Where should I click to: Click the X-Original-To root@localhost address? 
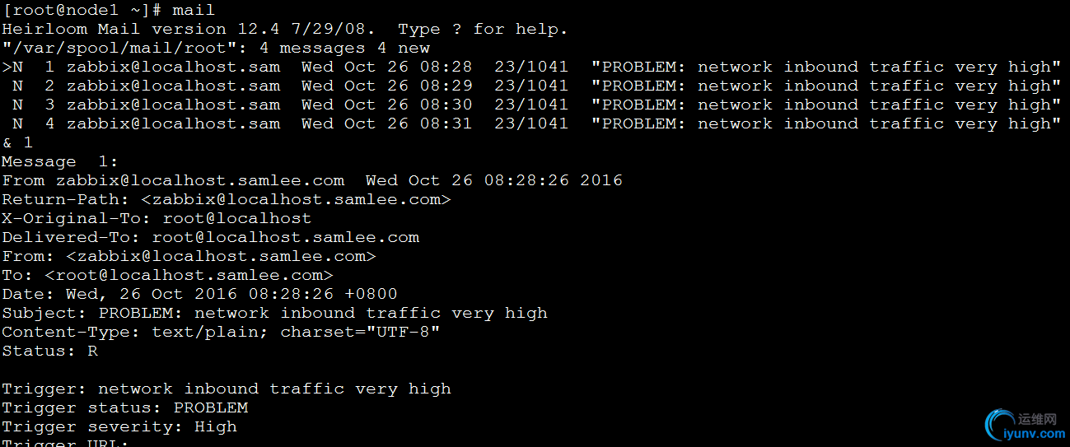237,219
